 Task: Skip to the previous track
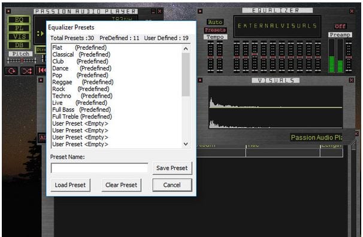(41, 70)
